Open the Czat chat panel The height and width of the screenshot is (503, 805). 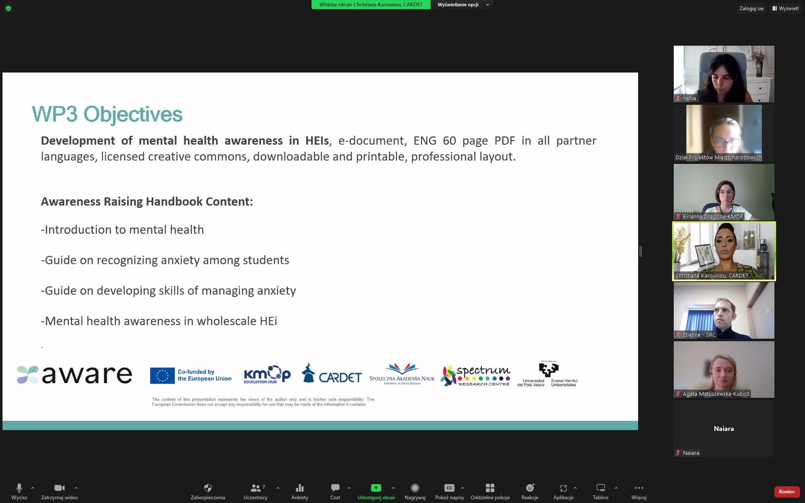click(335, 491)
